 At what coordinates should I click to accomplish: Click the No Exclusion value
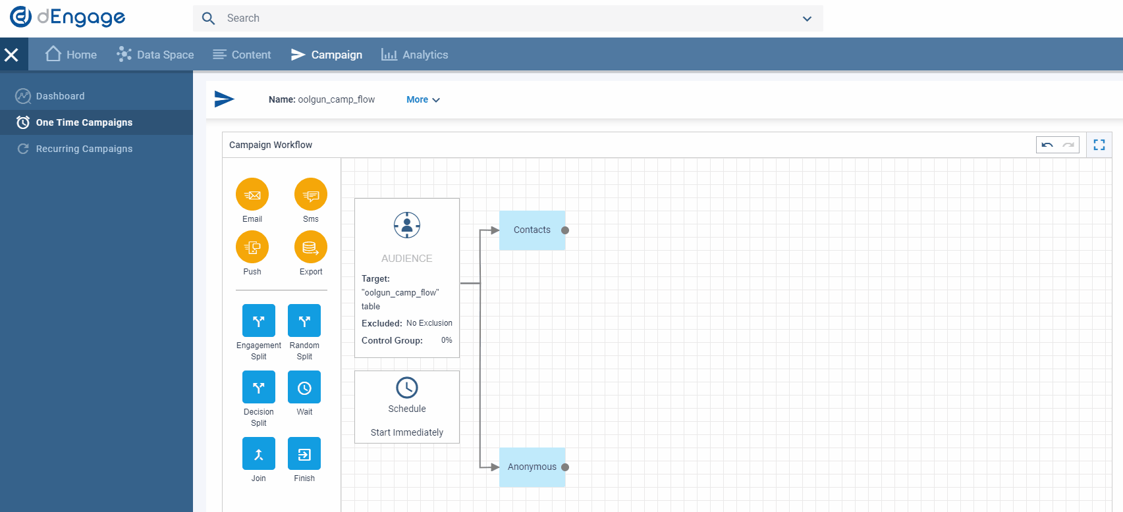pos(429,323)
